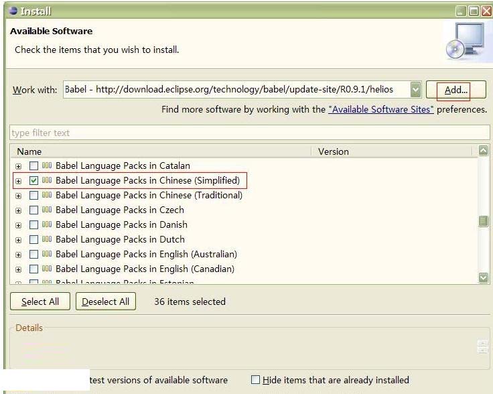
Task: Click the category icon beside English (Australian) pack
Action: point(47,254)
